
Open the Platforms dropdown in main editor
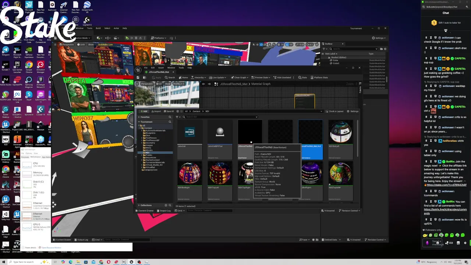(x=158, y=38)
